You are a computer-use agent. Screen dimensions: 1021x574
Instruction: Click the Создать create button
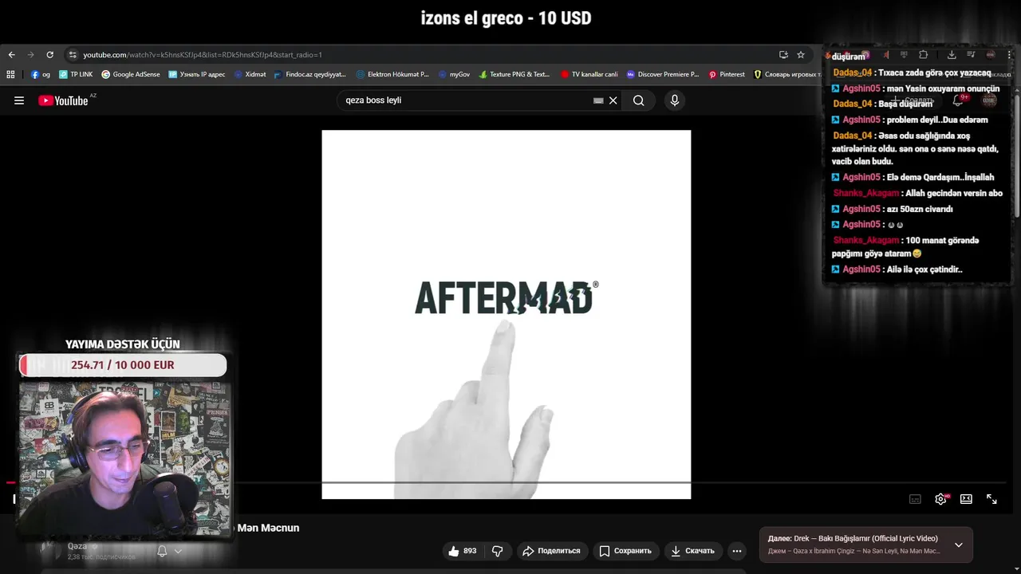913,100
